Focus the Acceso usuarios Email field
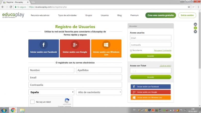Screen dimensions: 201x113 click(150, 38)
